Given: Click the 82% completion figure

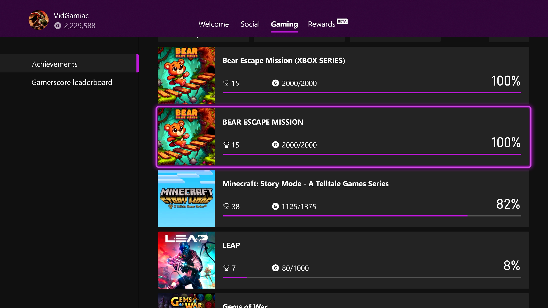Looking at the screenshot, I should click(x=508, y=204).
